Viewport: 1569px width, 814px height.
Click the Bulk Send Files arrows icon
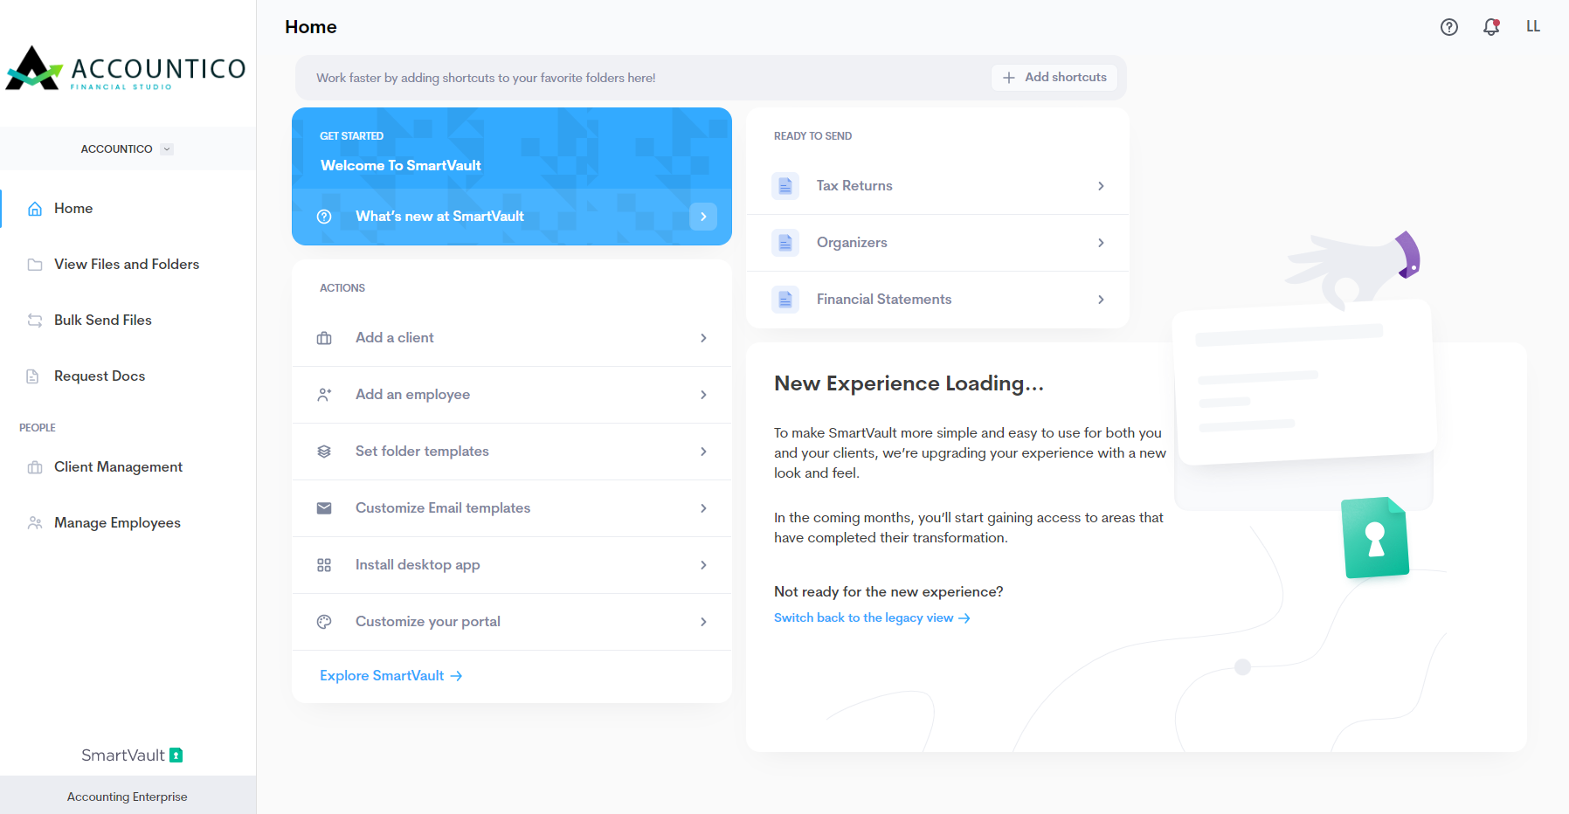(35, 321)
